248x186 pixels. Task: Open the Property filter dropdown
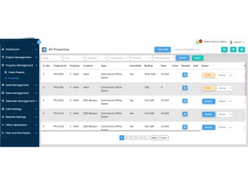(141, 58)
